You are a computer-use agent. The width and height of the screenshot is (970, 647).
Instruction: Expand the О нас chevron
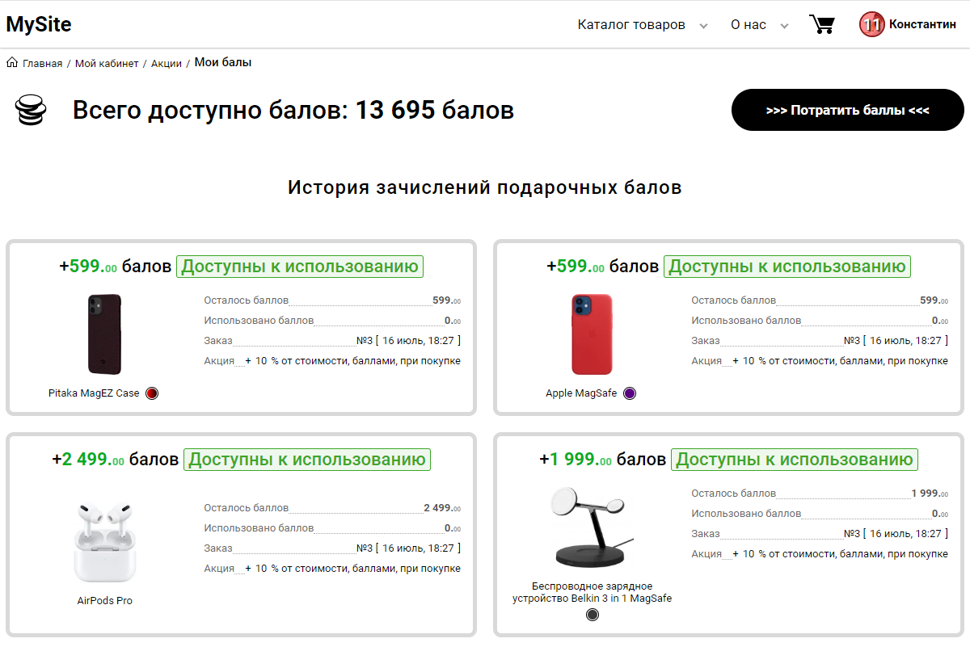pyautogui.click(x=784, y=26)
